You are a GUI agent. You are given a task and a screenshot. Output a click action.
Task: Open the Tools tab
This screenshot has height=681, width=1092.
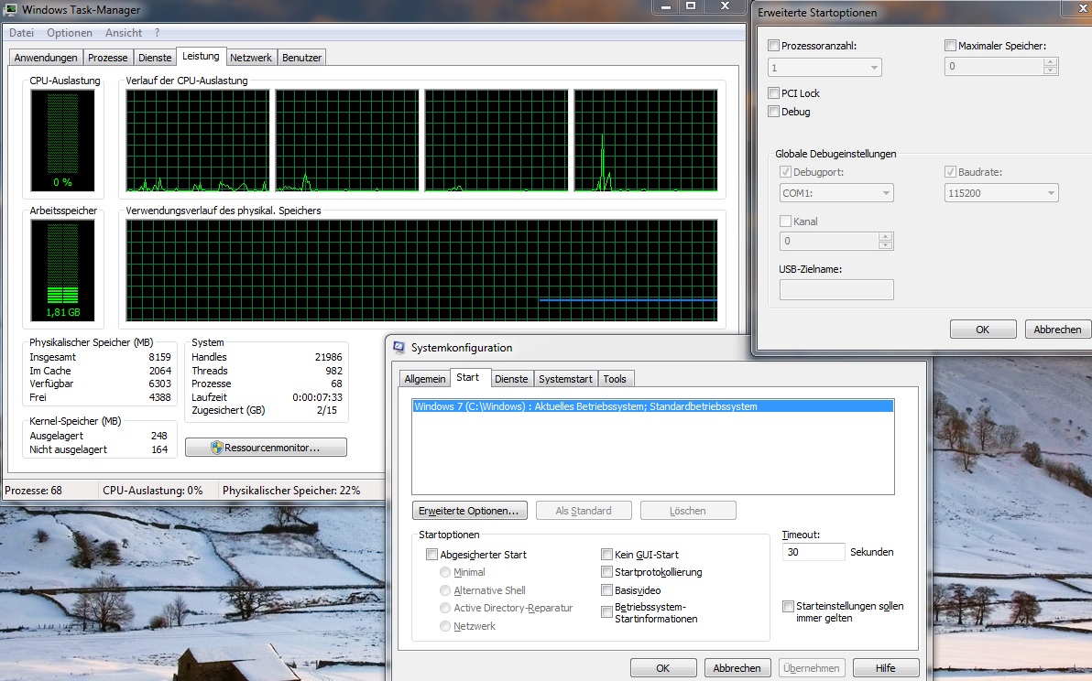[614, 379]
